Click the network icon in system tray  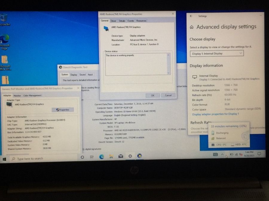coord(236,155)
